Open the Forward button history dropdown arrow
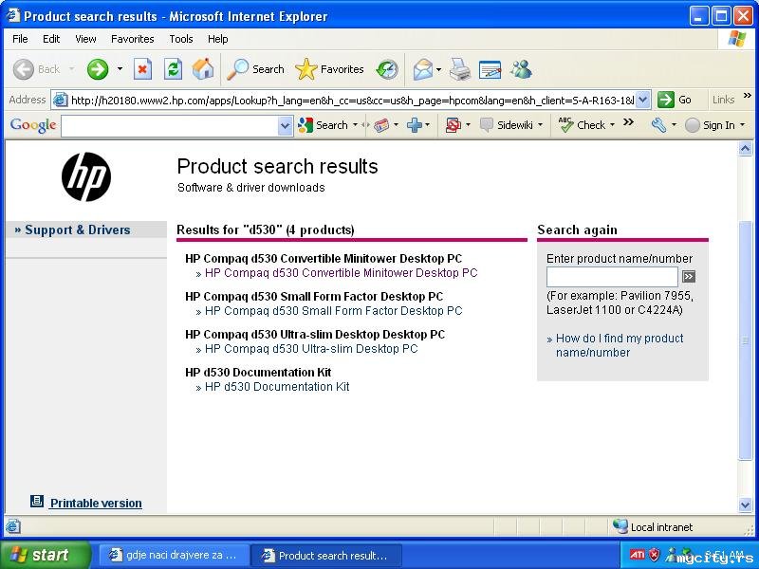The width and height of the screenshot is (759, 569). click(x=120, y=69)
